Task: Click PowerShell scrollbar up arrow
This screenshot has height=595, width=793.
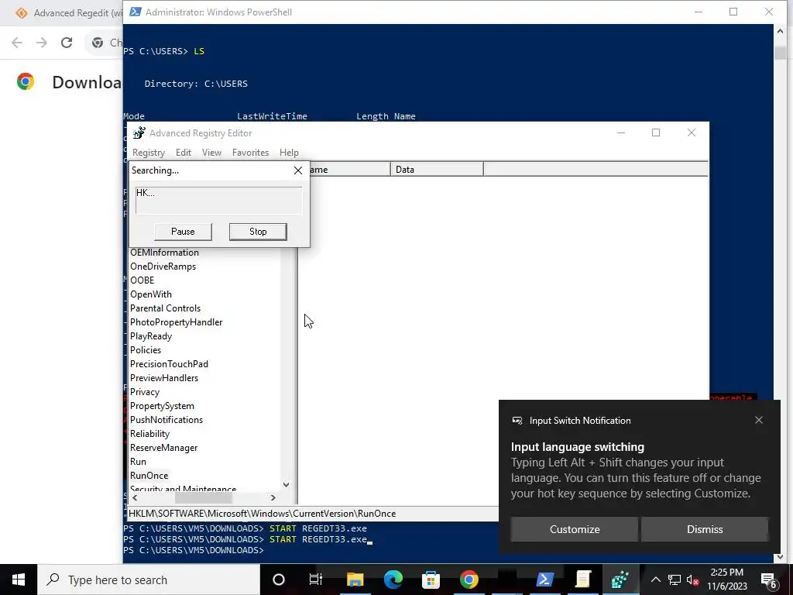Action: [779, 31]
